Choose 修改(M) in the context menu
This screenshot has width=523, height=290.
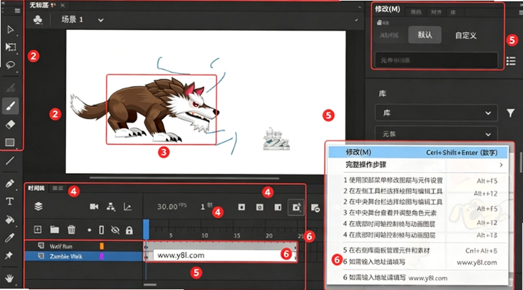[x=418, y=152]
